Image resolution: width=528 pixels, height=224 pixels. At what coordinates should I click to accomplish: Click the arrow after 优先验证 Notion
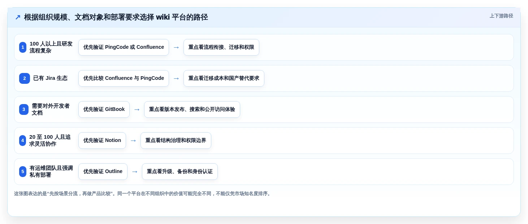133,141
